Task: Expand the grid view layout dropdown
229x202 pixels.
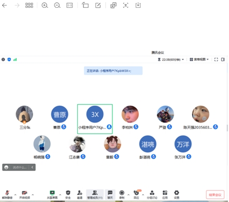Action: [199, 60]
